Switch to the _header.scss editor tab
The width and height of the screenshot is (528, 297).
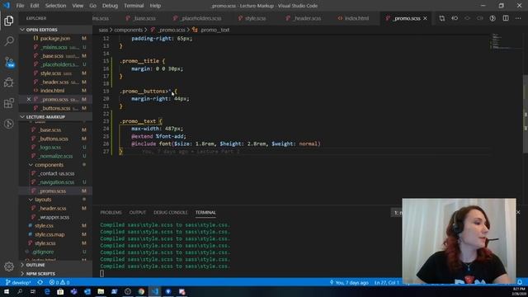(304, 18)
